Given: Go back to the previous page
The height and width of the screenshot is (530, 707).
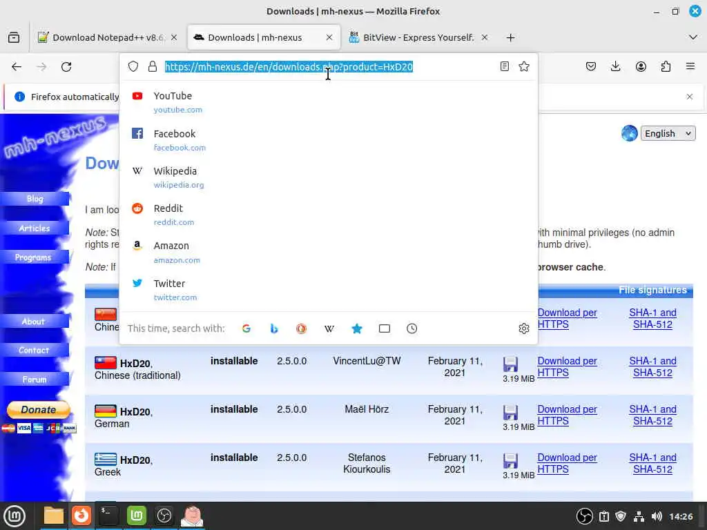Looking at the screenshot, I should coord(17,67).
